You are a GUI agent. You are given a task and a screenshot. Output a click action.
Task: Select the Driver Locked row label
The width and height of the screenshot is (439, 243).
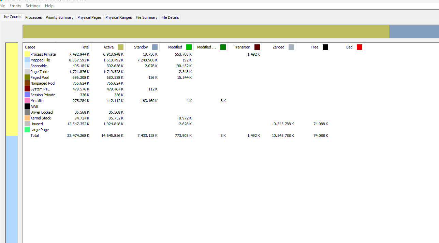pyautogui.click(x=42, y=112)
